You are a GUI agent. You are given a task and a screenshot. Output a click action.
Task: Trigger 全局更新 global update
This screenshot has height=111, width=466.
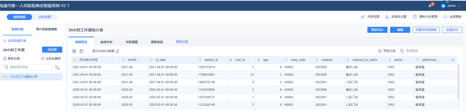[452, 17]
